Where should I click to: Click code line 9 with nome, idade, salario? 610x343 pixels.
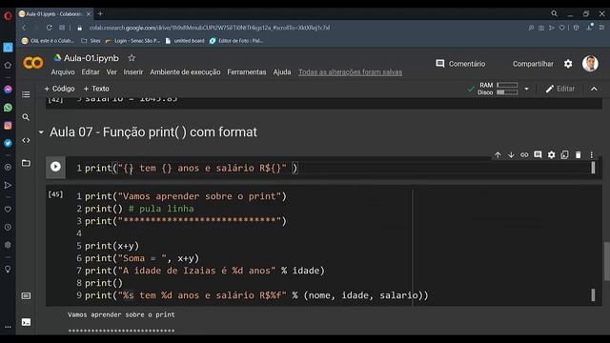(256, 295)
